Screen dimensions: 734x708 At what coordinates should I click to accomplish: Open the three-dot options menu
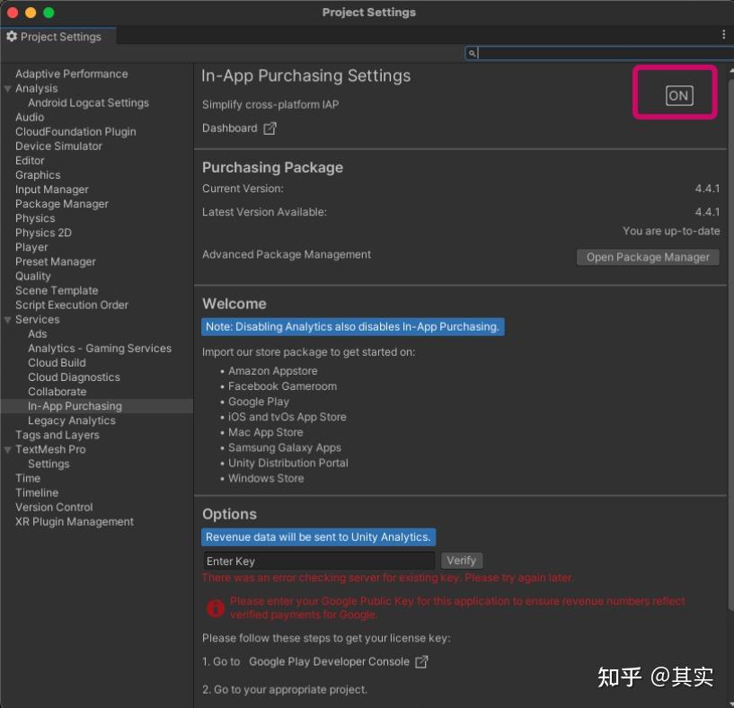tap(722, 32)
